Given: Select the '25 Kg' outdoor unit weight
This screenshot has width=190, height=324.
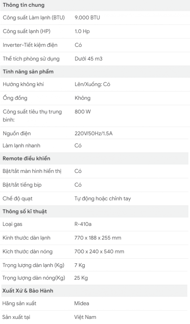Looking at the screenshot, I should [81, 278].
